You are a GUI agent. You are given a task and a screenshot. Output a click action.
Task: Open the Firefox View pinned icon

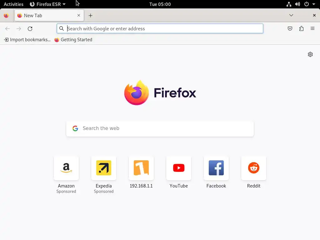click(6, 16)
